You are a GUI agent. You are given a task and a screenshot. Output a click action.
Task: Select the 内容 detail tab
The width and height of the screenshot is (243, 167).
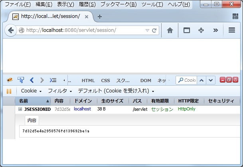(32, 120)
